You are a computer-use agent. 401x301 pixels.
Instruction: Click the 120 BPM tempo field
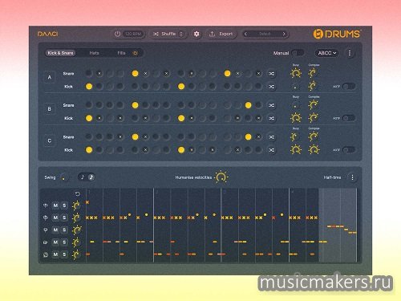[x=133, y=34]
